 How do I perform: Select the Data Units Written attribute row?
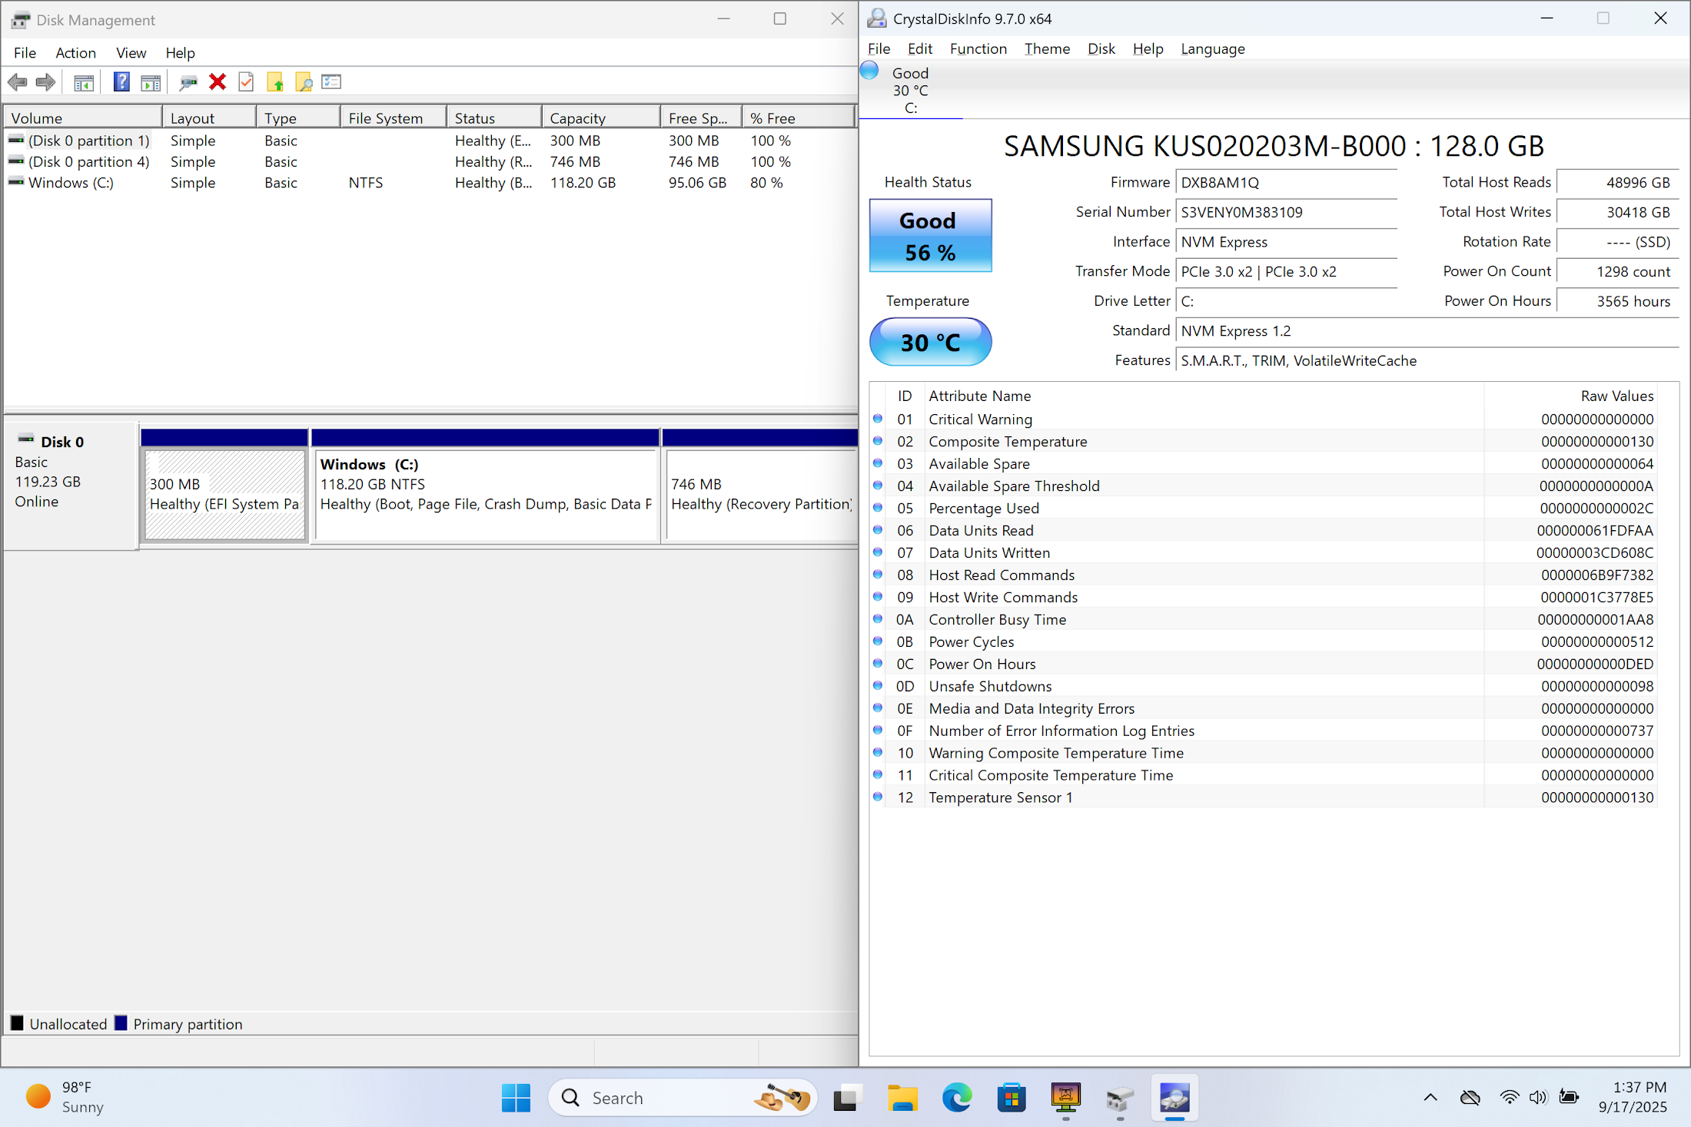[x=1264, y=552]
